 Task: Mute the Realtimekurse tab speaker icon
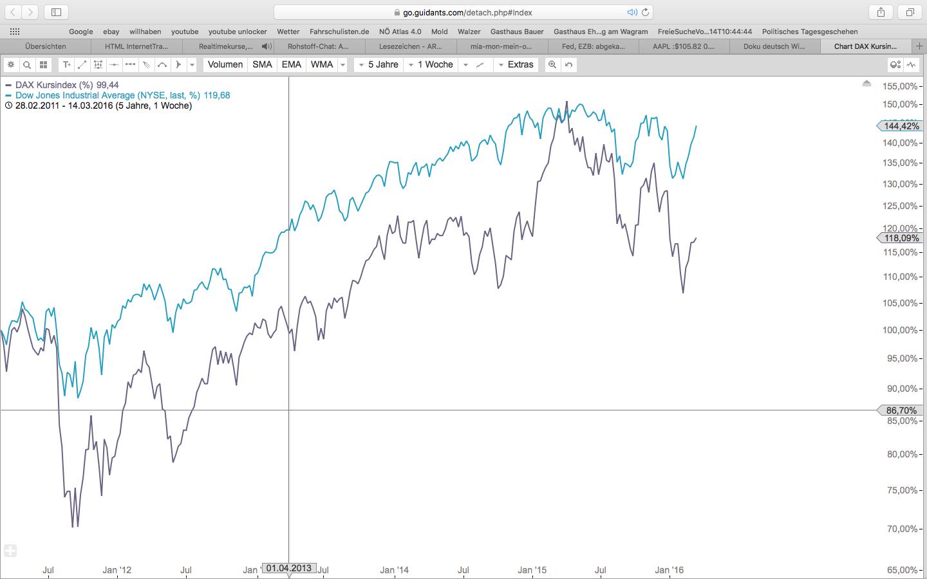(266, 46)
